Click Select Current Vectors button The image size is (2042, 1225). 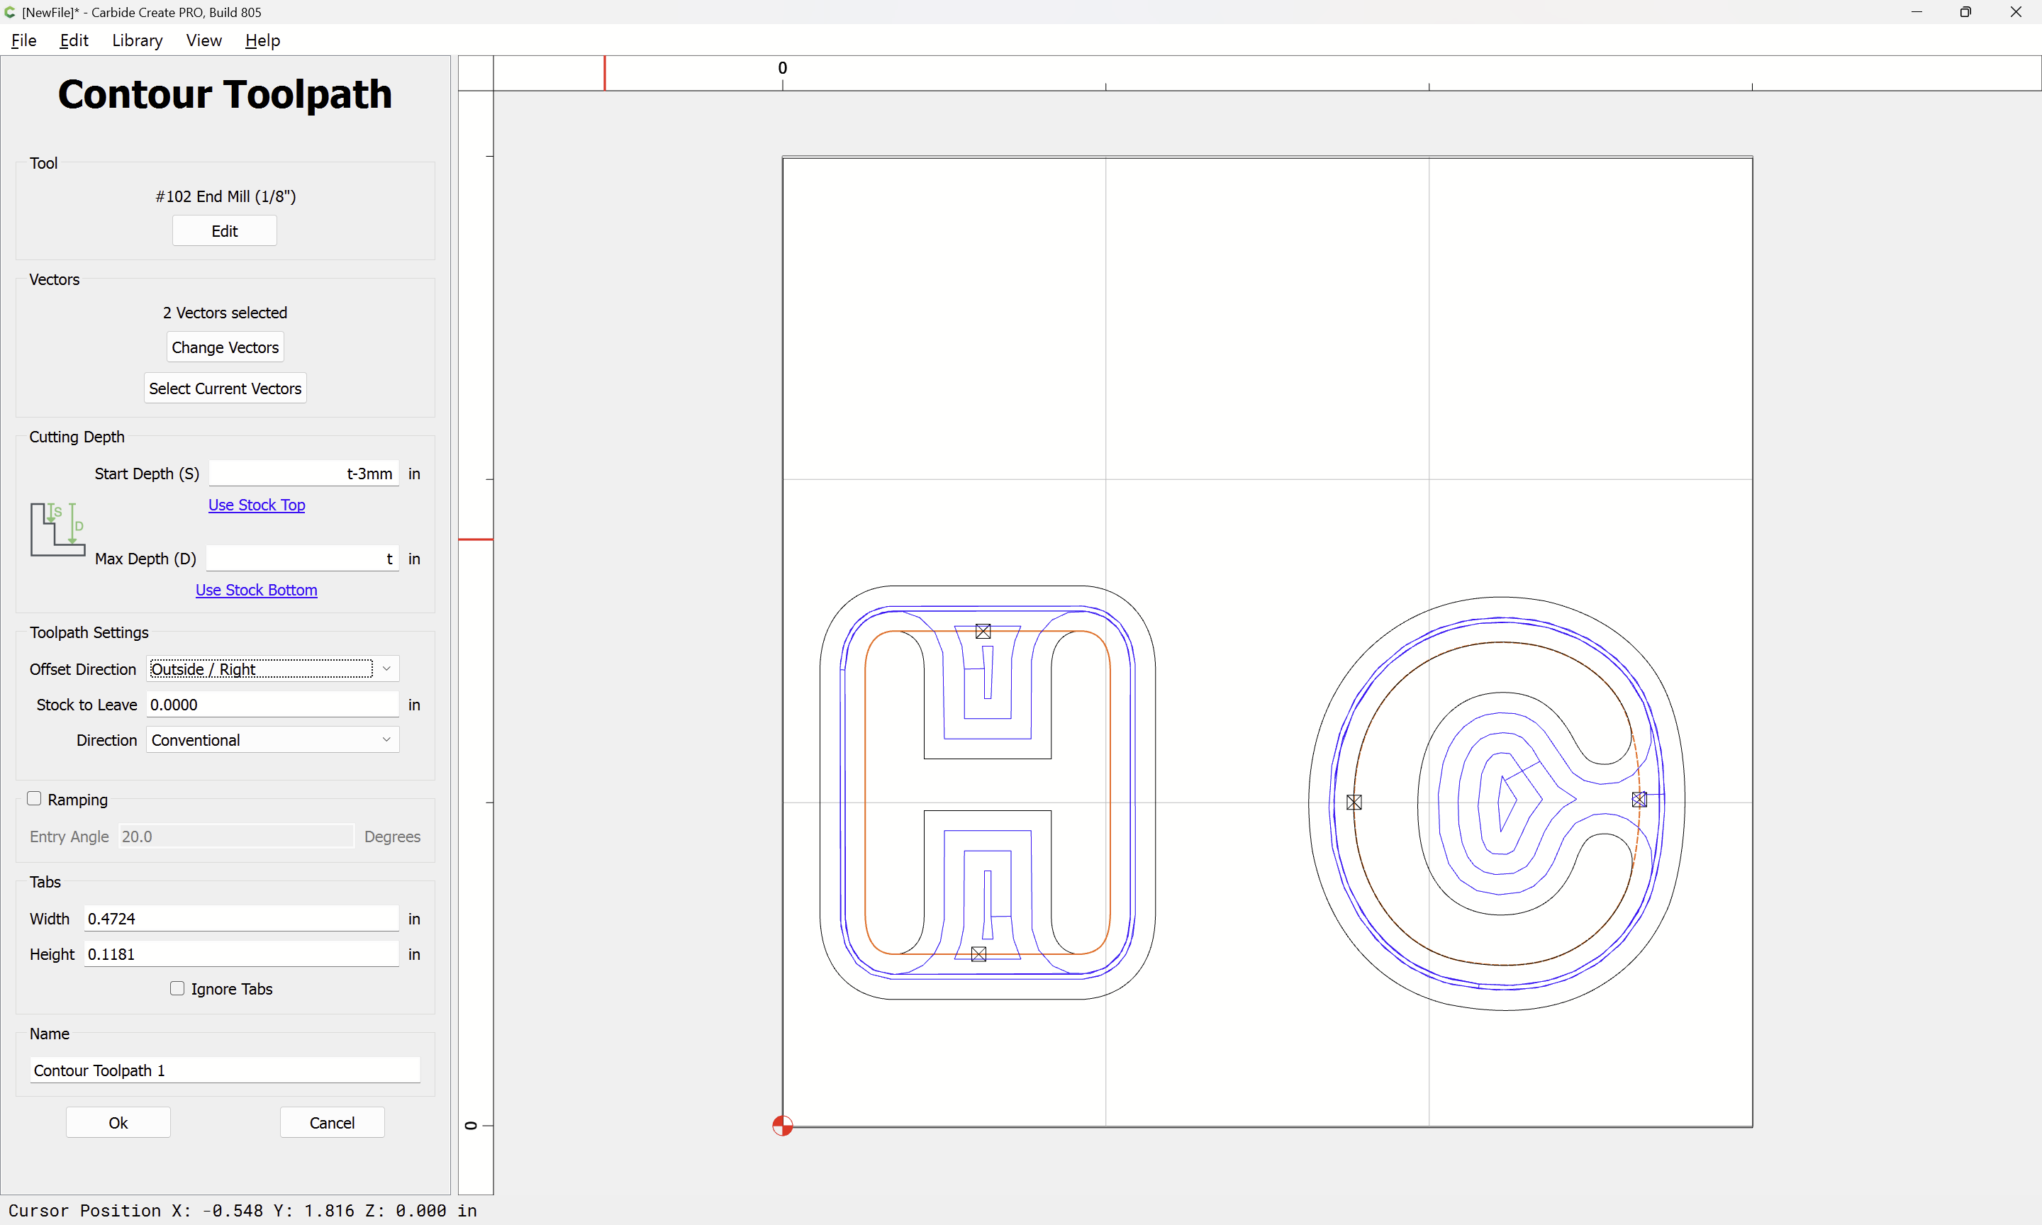(x=225, y=388)
